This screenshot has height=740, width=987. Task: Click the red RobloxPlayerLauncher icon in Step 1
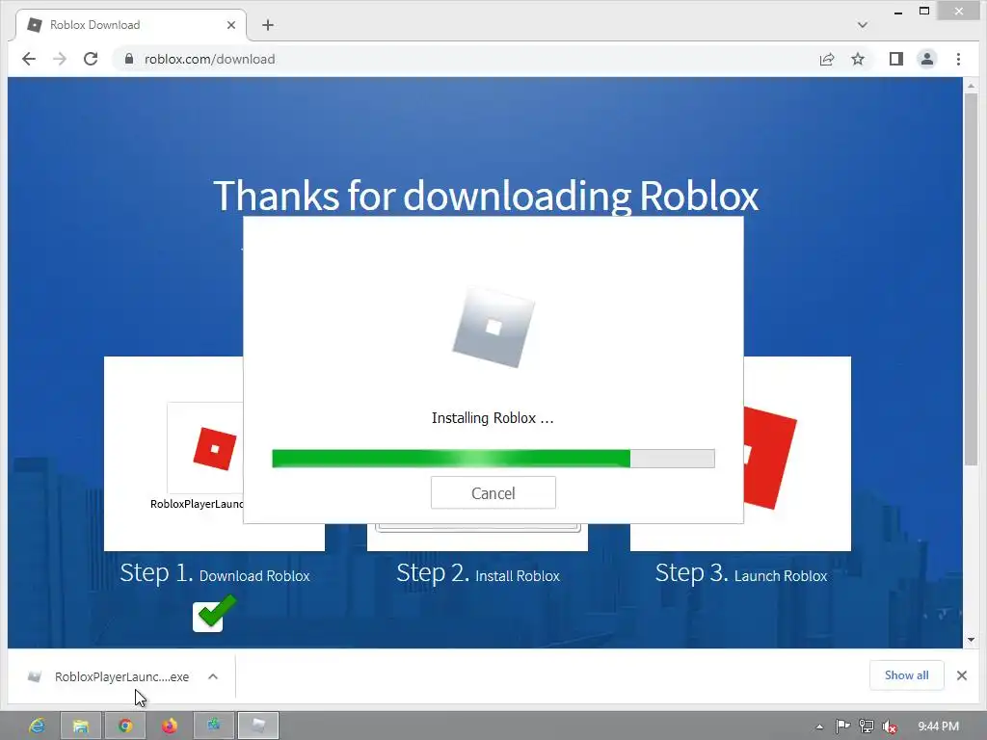pos(215,449)
